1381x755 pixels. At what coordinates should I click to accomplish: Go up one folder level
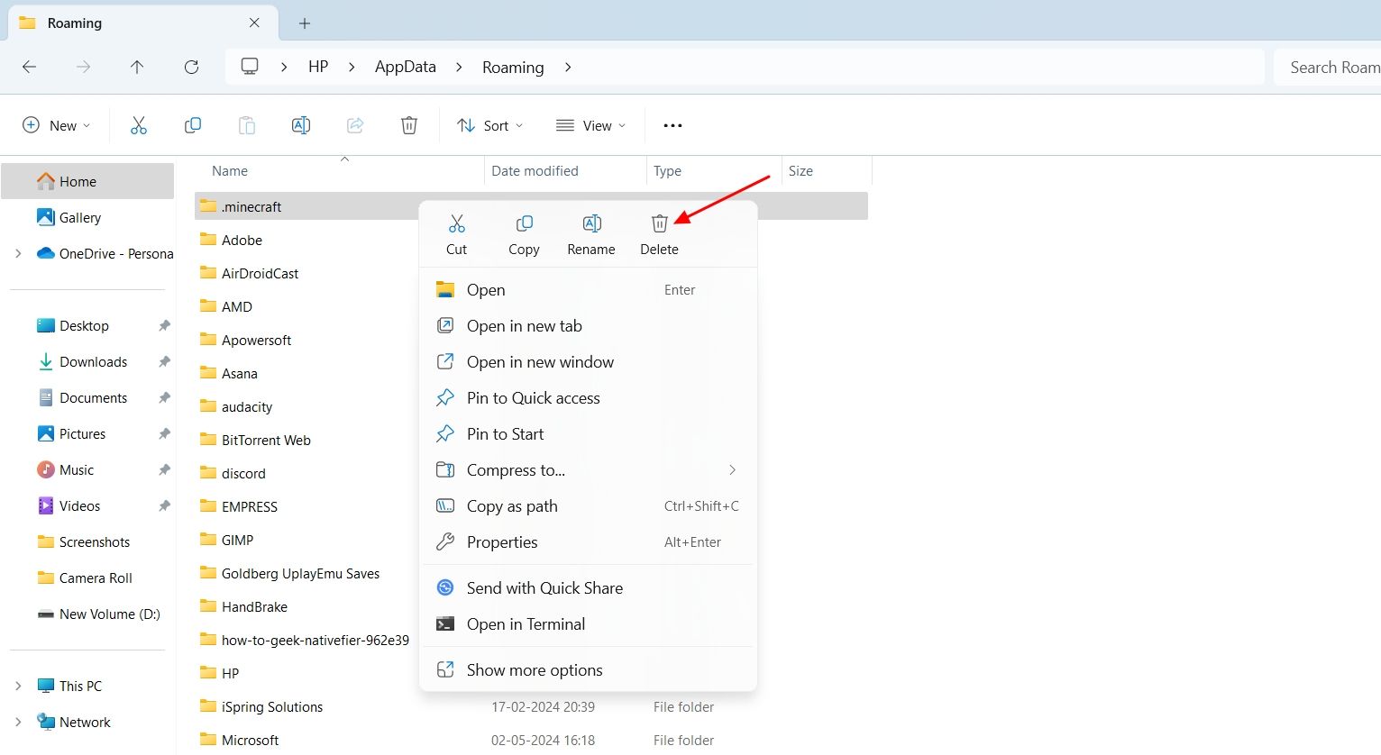pyautogui.click(x=137, y=67)
